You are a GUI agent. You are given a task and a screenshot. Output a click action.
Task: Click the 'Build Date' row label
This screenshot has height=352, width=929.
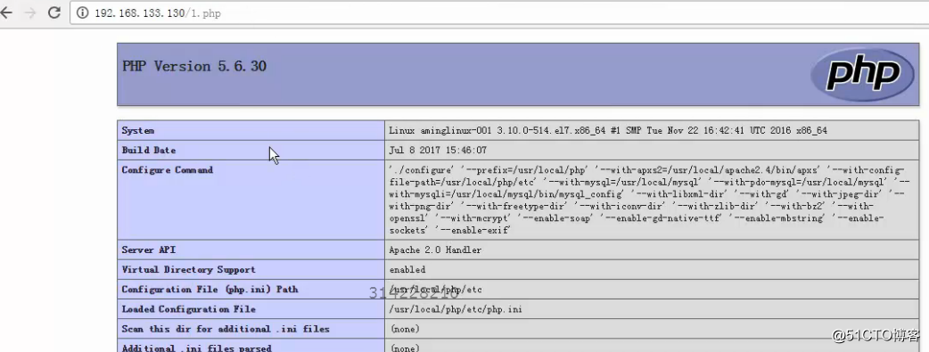coord(149,150)
